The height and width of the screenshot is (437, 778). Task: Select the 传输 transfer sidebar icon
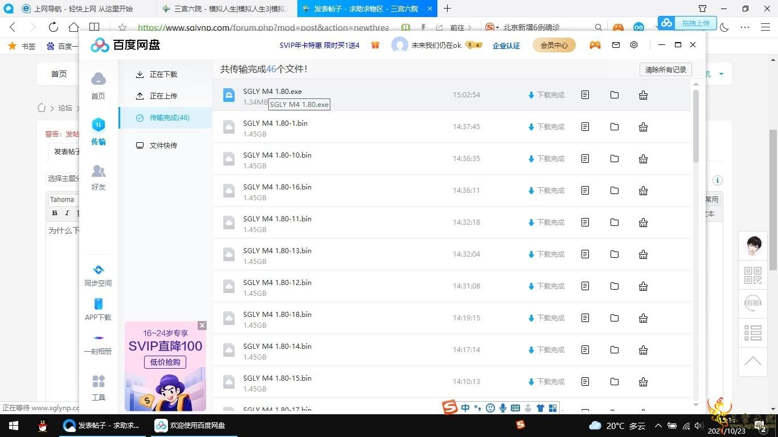pyautogui.click(x=99, y=131)
